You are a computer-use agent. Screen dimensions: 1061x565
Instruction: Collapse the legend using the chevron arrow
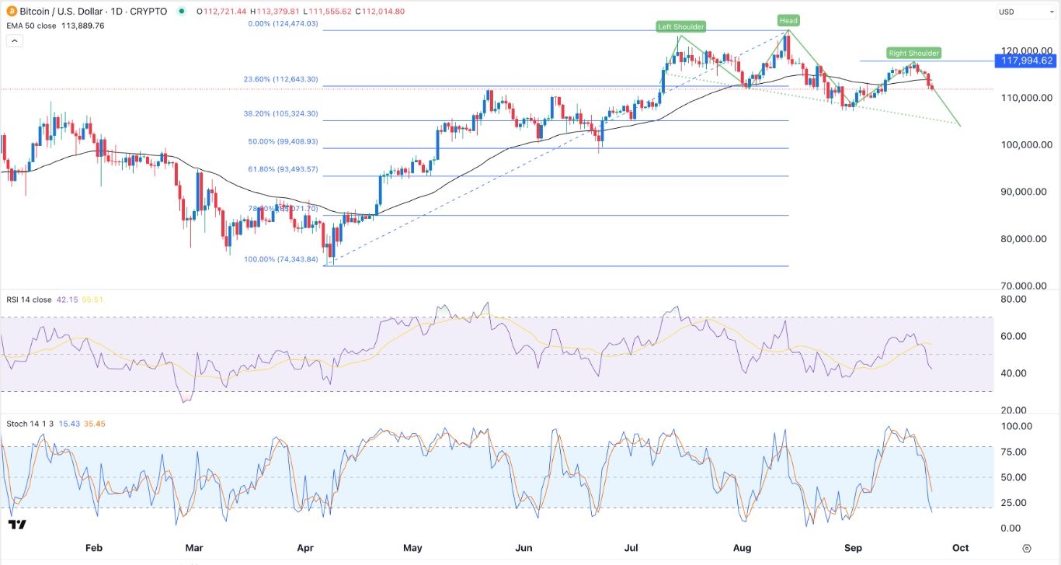click(x=14, y=40)
